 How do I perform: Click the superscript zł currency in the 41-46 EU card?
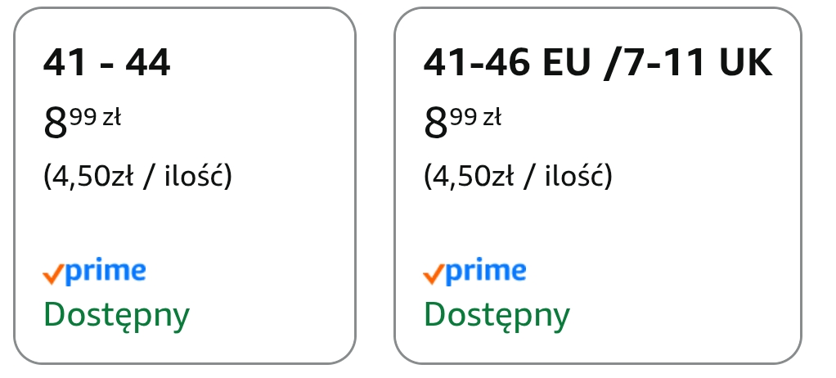pos(492,117)
